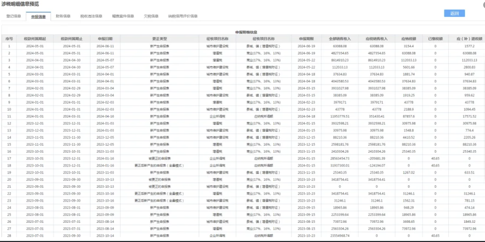Select the 2188.9 tax amount cell
485x242 pixels.
[409, 109]
